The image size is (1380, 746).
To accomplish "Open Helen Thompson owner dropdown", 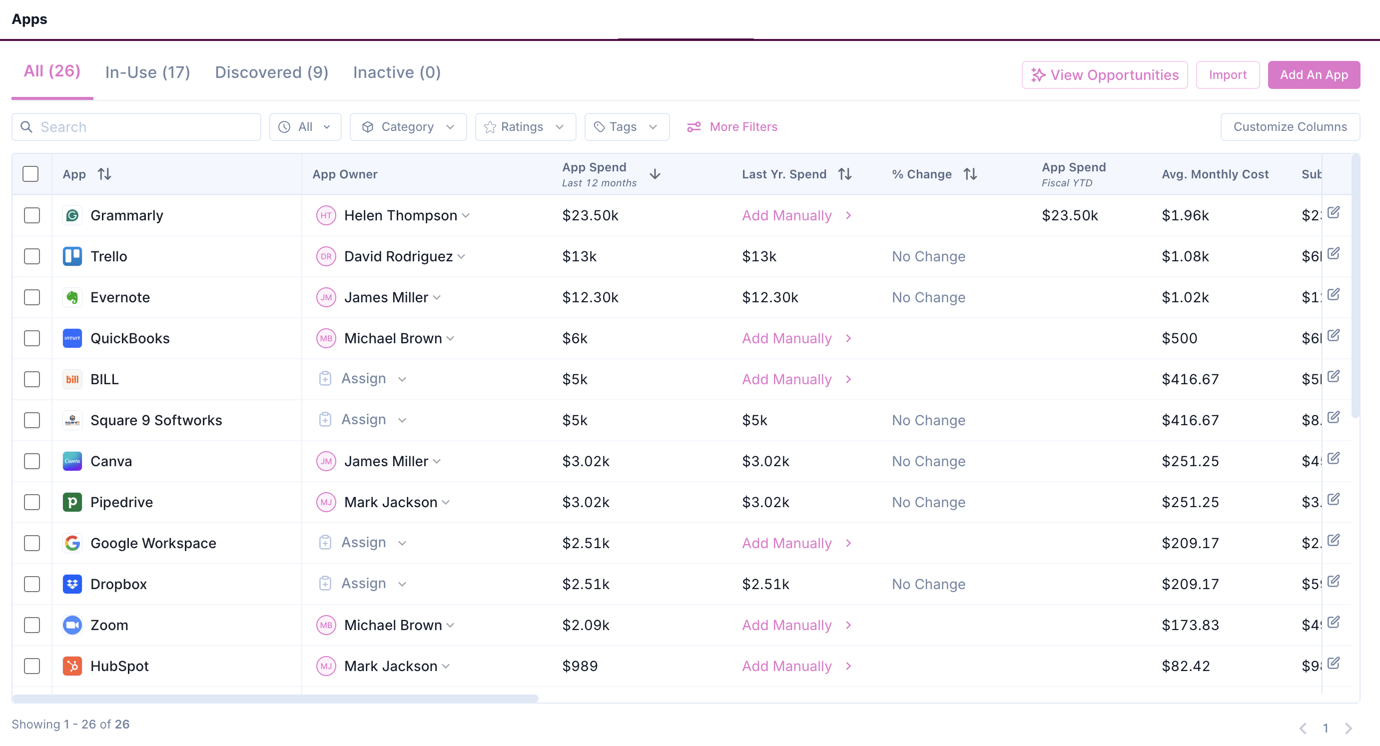I will [x=466, y=215].
